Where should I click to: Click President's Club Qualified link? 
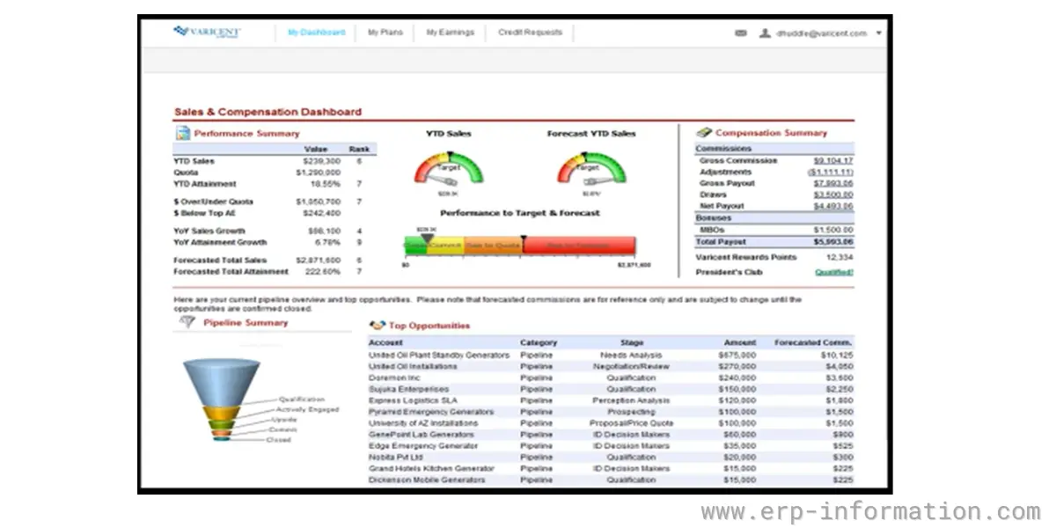[833, 272]
